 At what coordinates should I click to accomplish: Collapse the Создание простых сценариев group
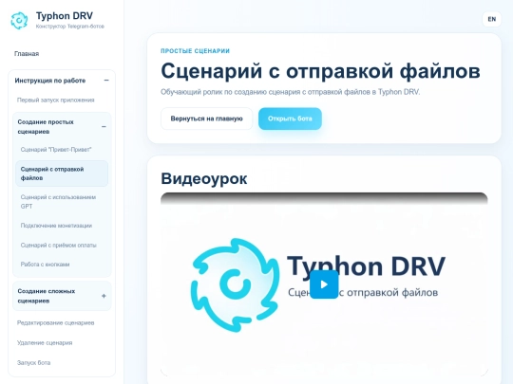pos(104,127)
